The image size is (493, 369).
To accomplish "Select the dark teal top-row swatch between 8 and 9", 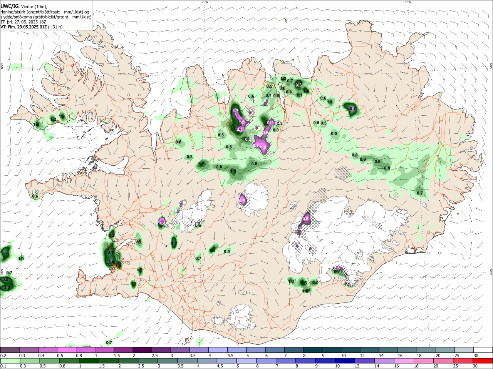I will click(312, 350).
